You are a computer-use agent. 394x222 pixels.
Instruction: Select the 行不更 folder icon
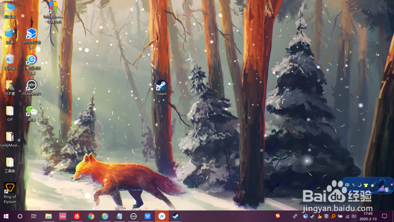point(10,88)
